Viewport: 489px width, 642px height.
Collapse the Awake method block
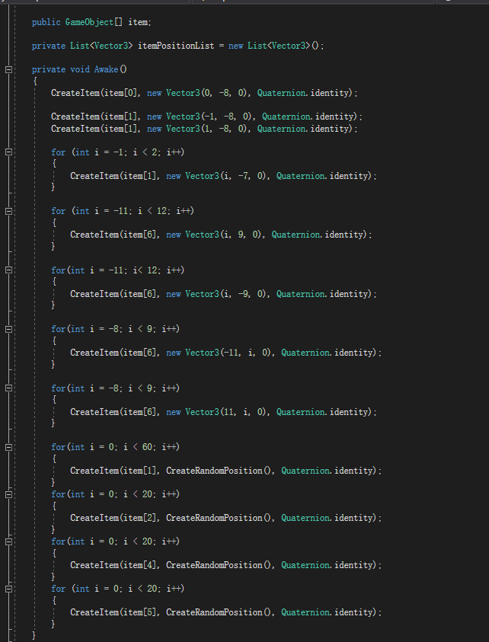(x=8, y=69)
